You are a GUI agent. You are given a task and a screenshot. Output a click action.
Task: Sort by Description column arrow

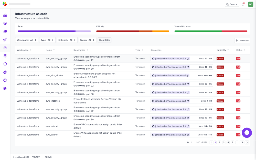point(87,50)
